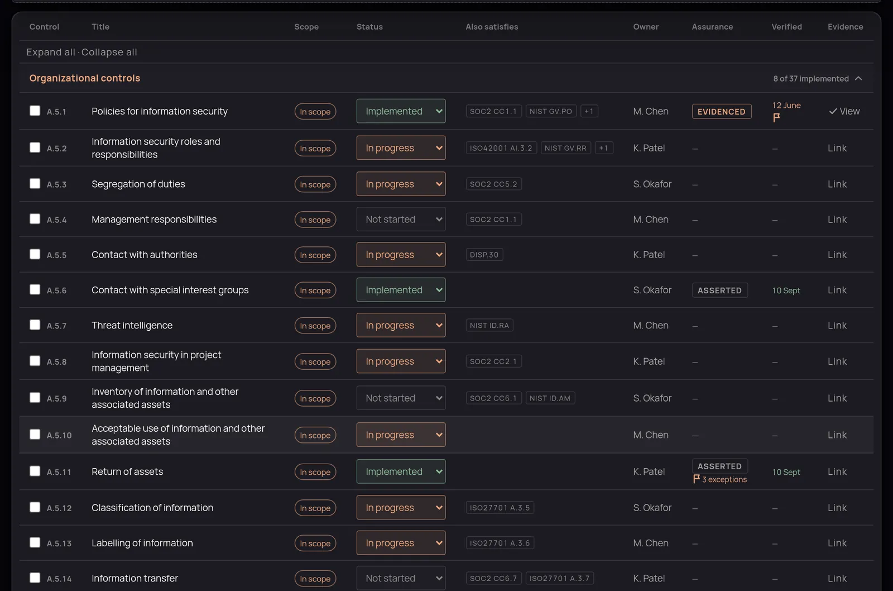Sort by the Status column header

[x=369, y=27]
